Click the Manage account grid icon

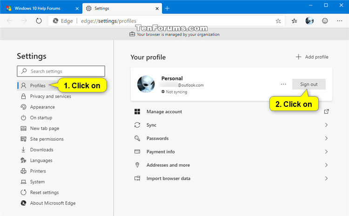tap(137, 111)
